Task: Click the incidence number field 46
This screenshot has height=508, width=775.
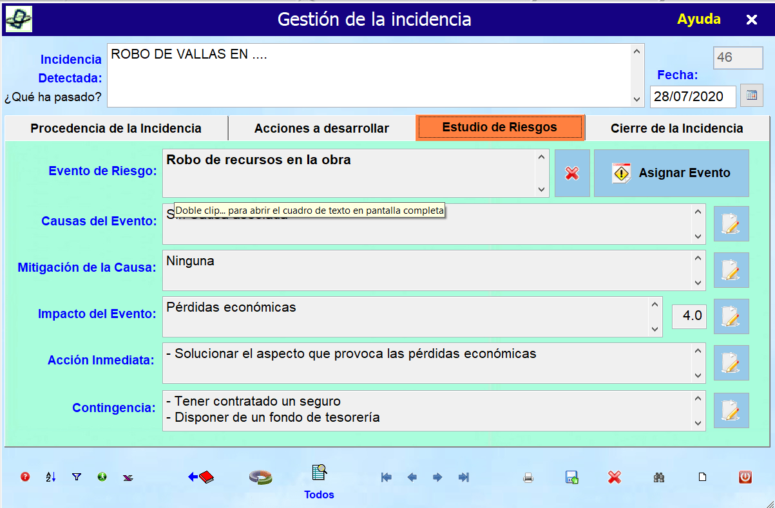Action: click(738, 57)
